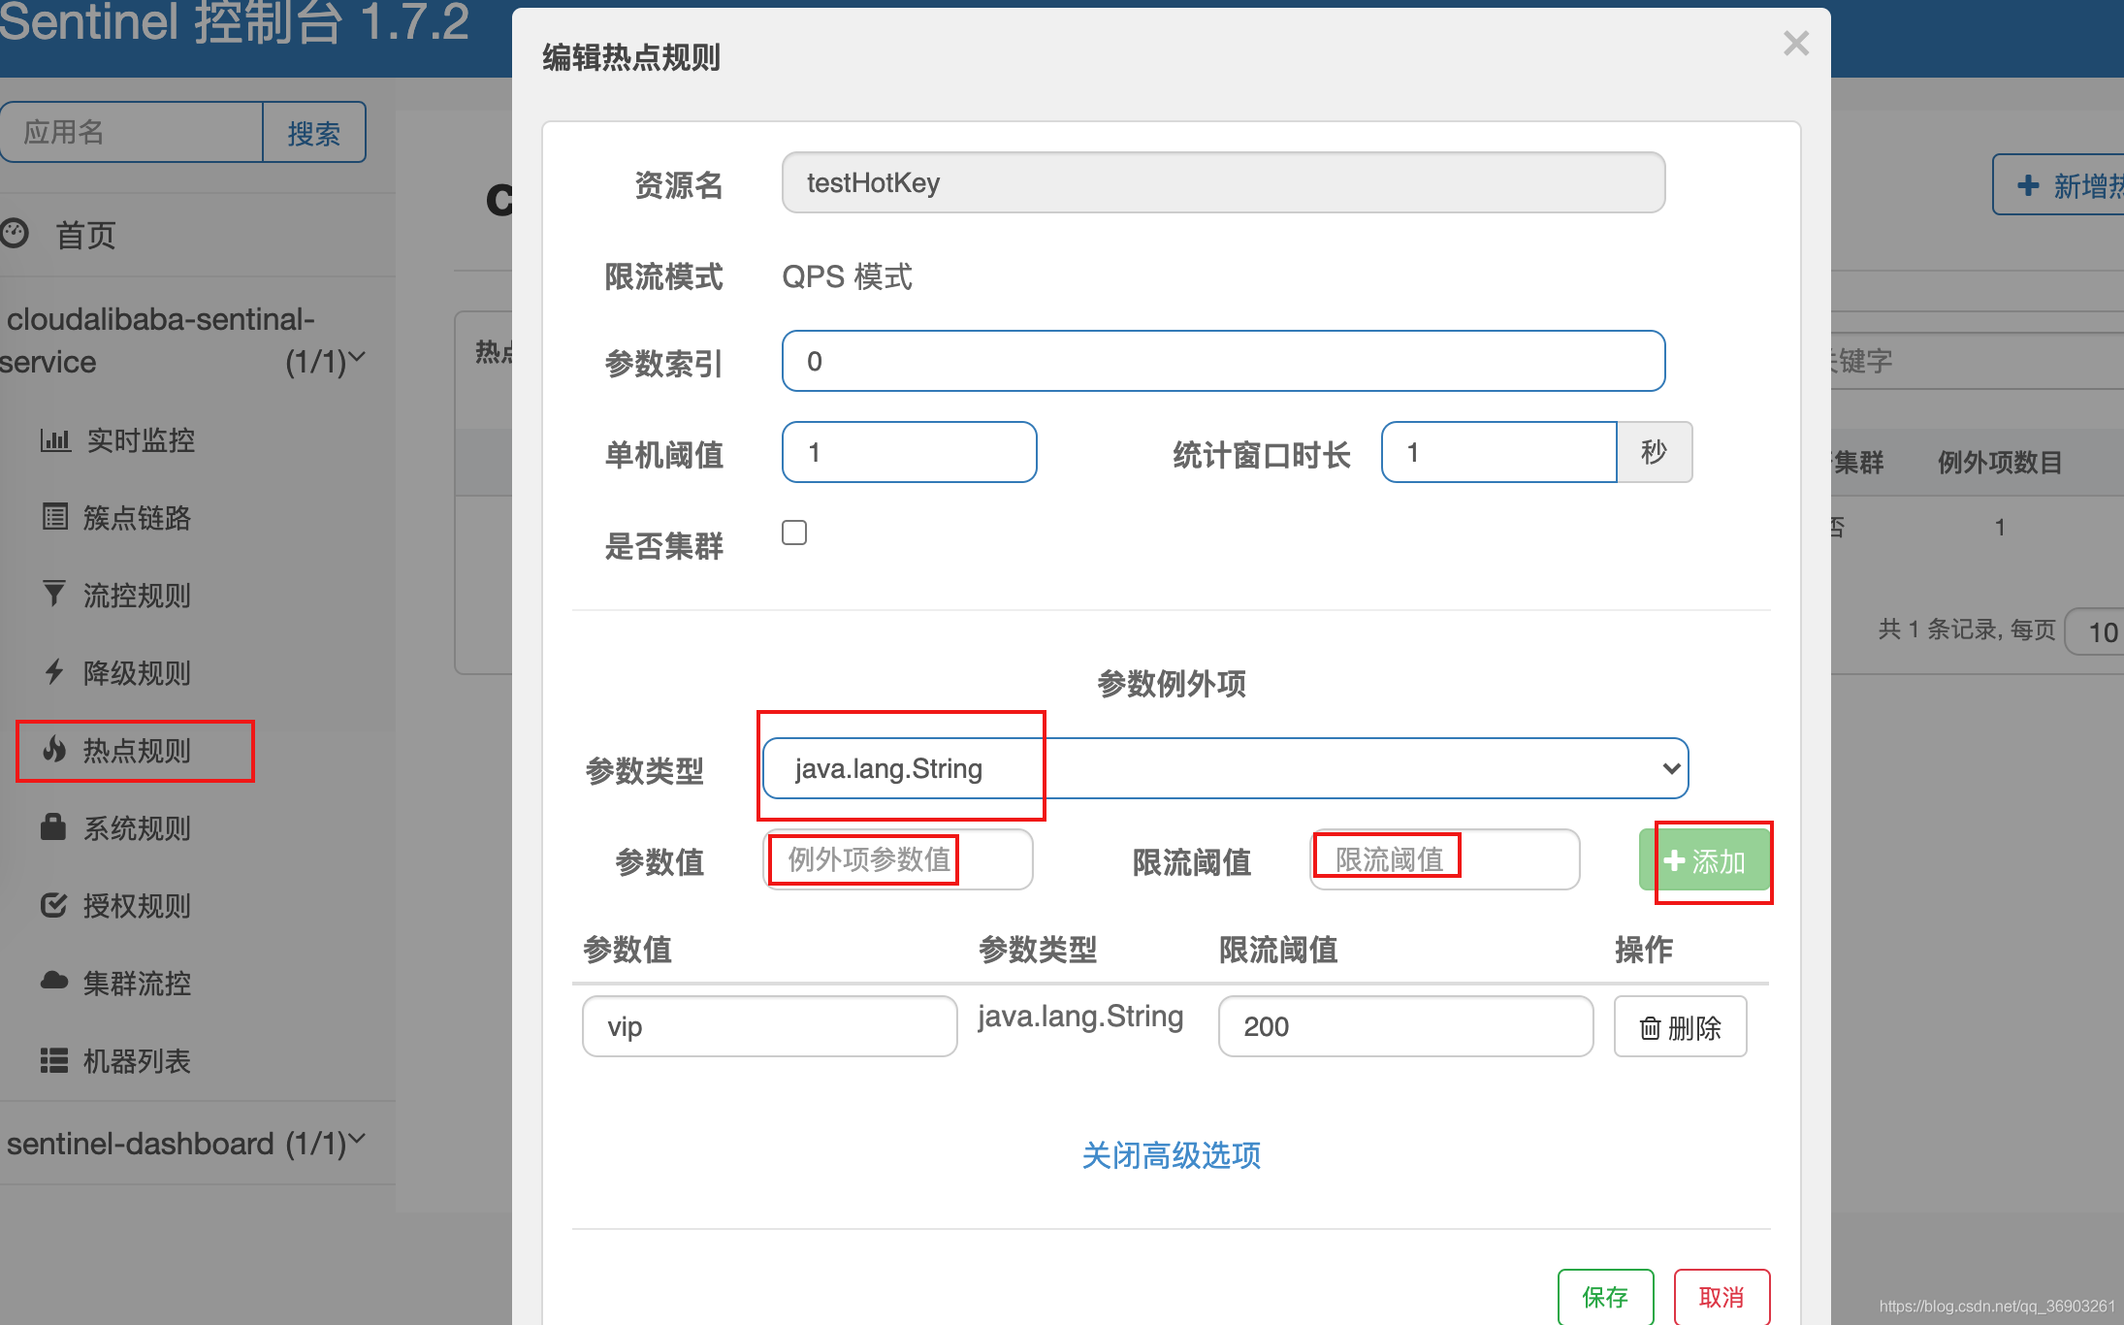Click the lock icon for 系统规则
The width and height of the screenshot is (2124, 1325).
coord(53,826)
